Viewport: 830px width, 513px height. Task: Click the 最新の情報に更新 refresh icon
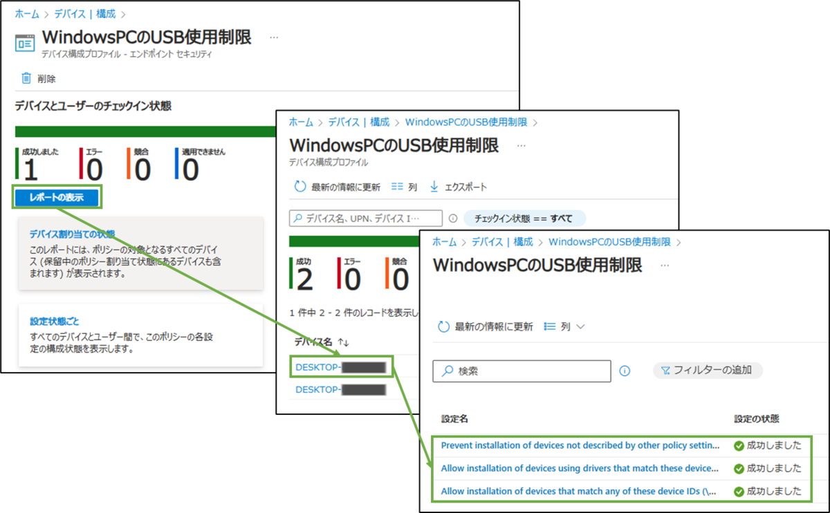[301, 187]
